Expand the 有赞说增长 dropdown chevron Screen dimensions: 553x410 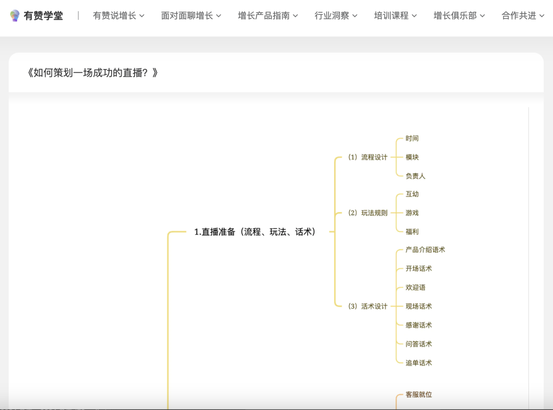coord(143,15)
